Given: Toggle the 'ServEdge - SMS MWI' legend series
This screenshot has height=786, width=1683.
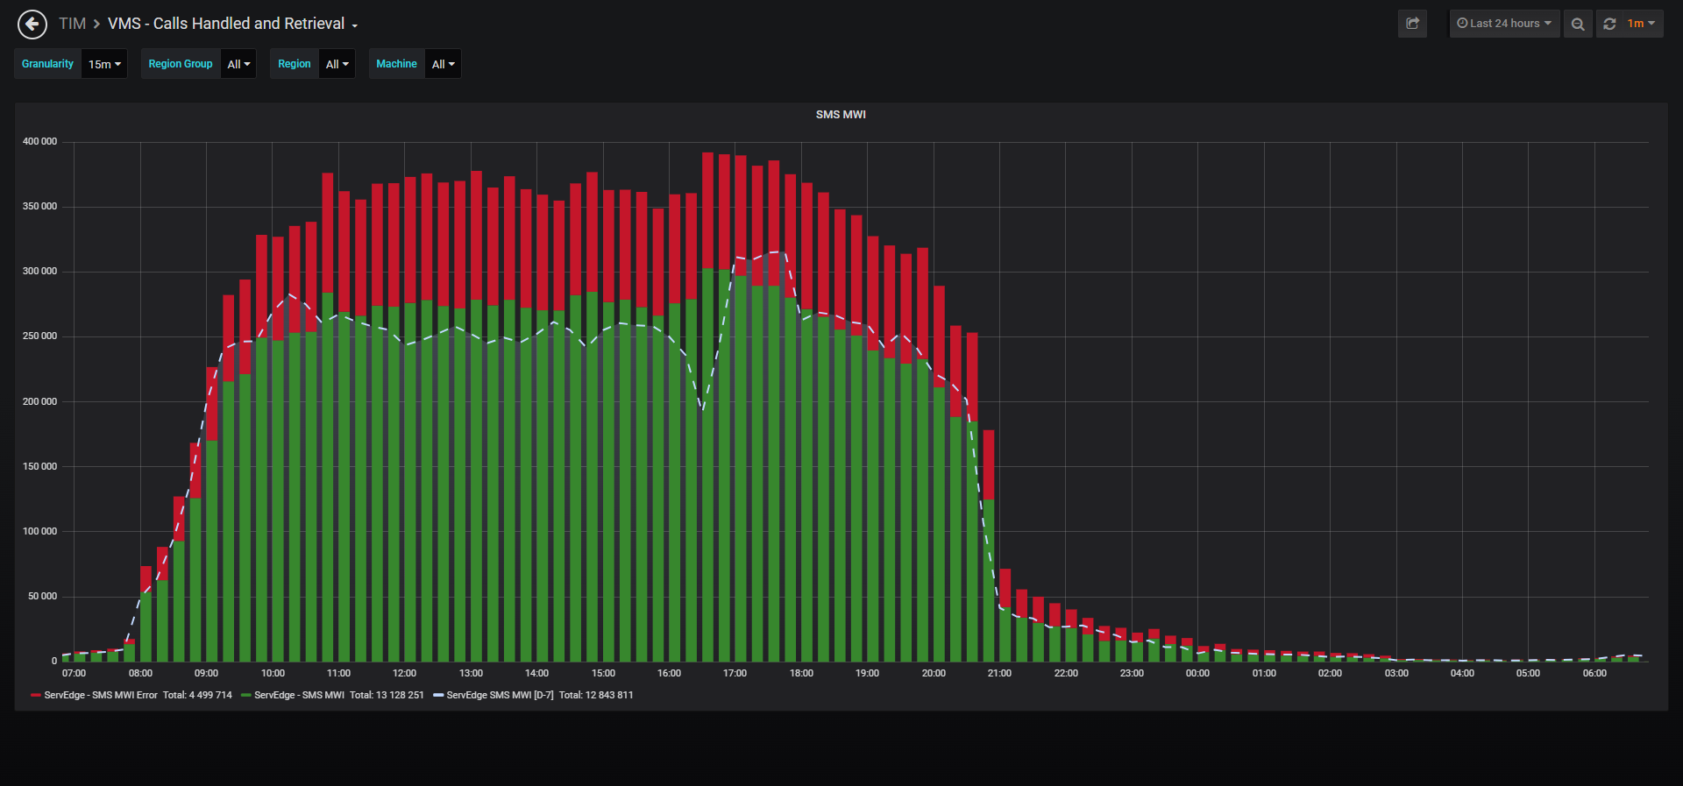Looking at the screenshot, I should click(x=299, y=696).
